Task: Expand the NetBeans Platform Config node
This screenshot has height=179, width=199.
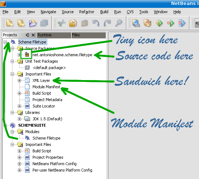Action: click(x=19, y=164)
